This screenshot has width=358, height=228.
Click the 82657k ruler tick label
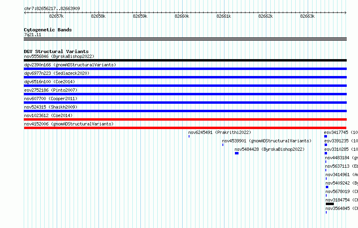56,16
